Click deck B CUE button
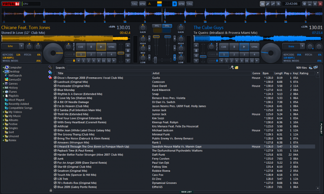Screen dimensions: 324x194 (x=224, y=47)
